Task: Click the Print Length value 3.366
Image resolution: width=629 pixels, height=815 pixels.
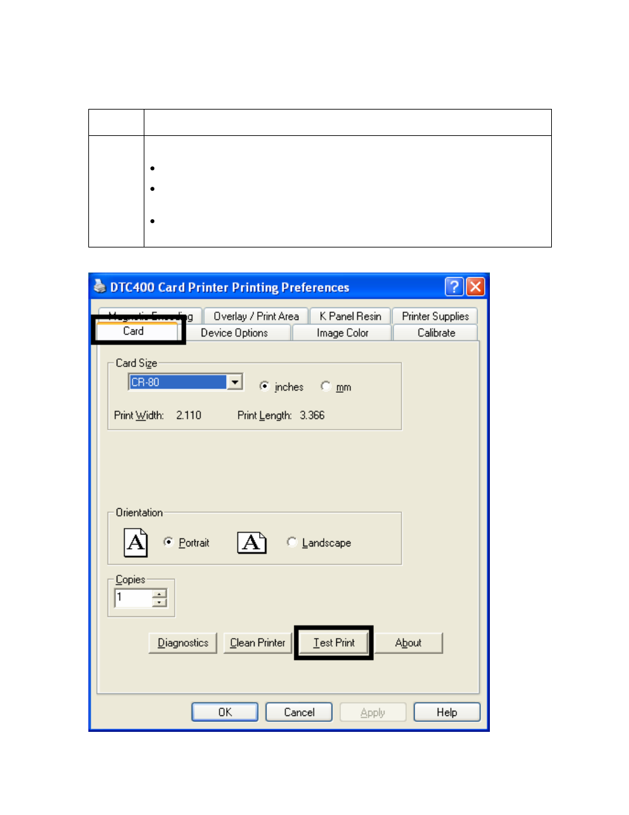Action: click(x=312, y=415)
